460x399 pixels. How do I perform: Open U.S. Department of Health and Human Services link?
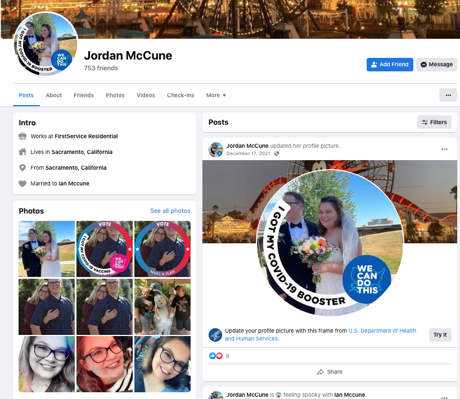coord(321,334)
